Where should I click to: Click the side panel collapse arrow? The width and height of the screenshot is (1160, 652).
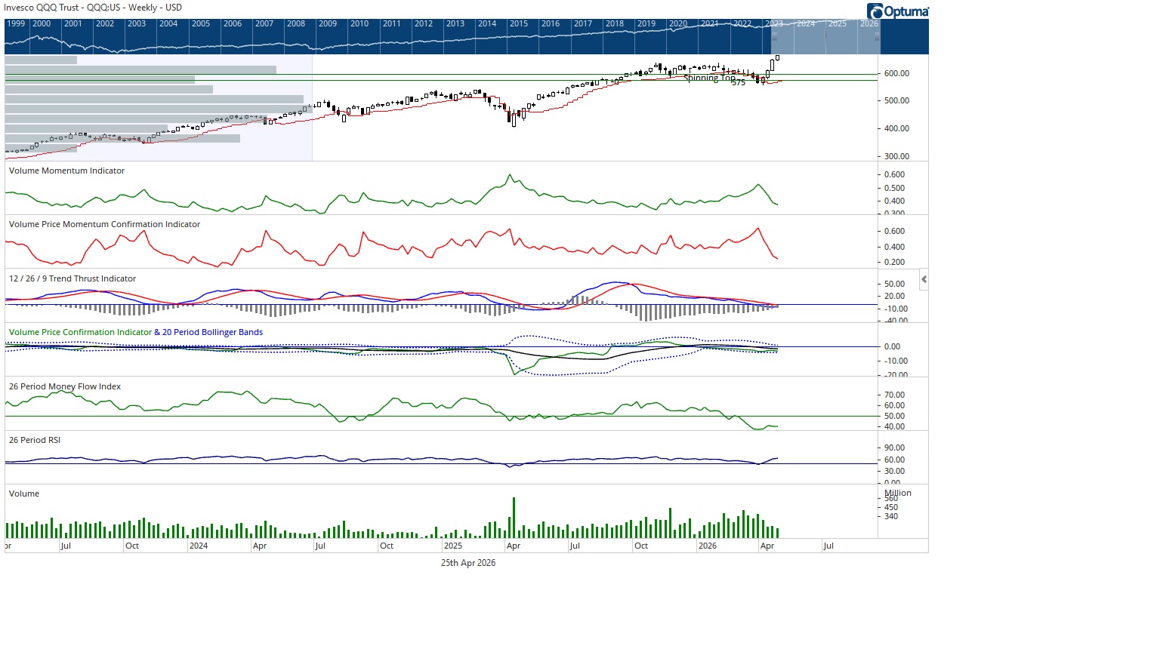click(x=924, y=279)
